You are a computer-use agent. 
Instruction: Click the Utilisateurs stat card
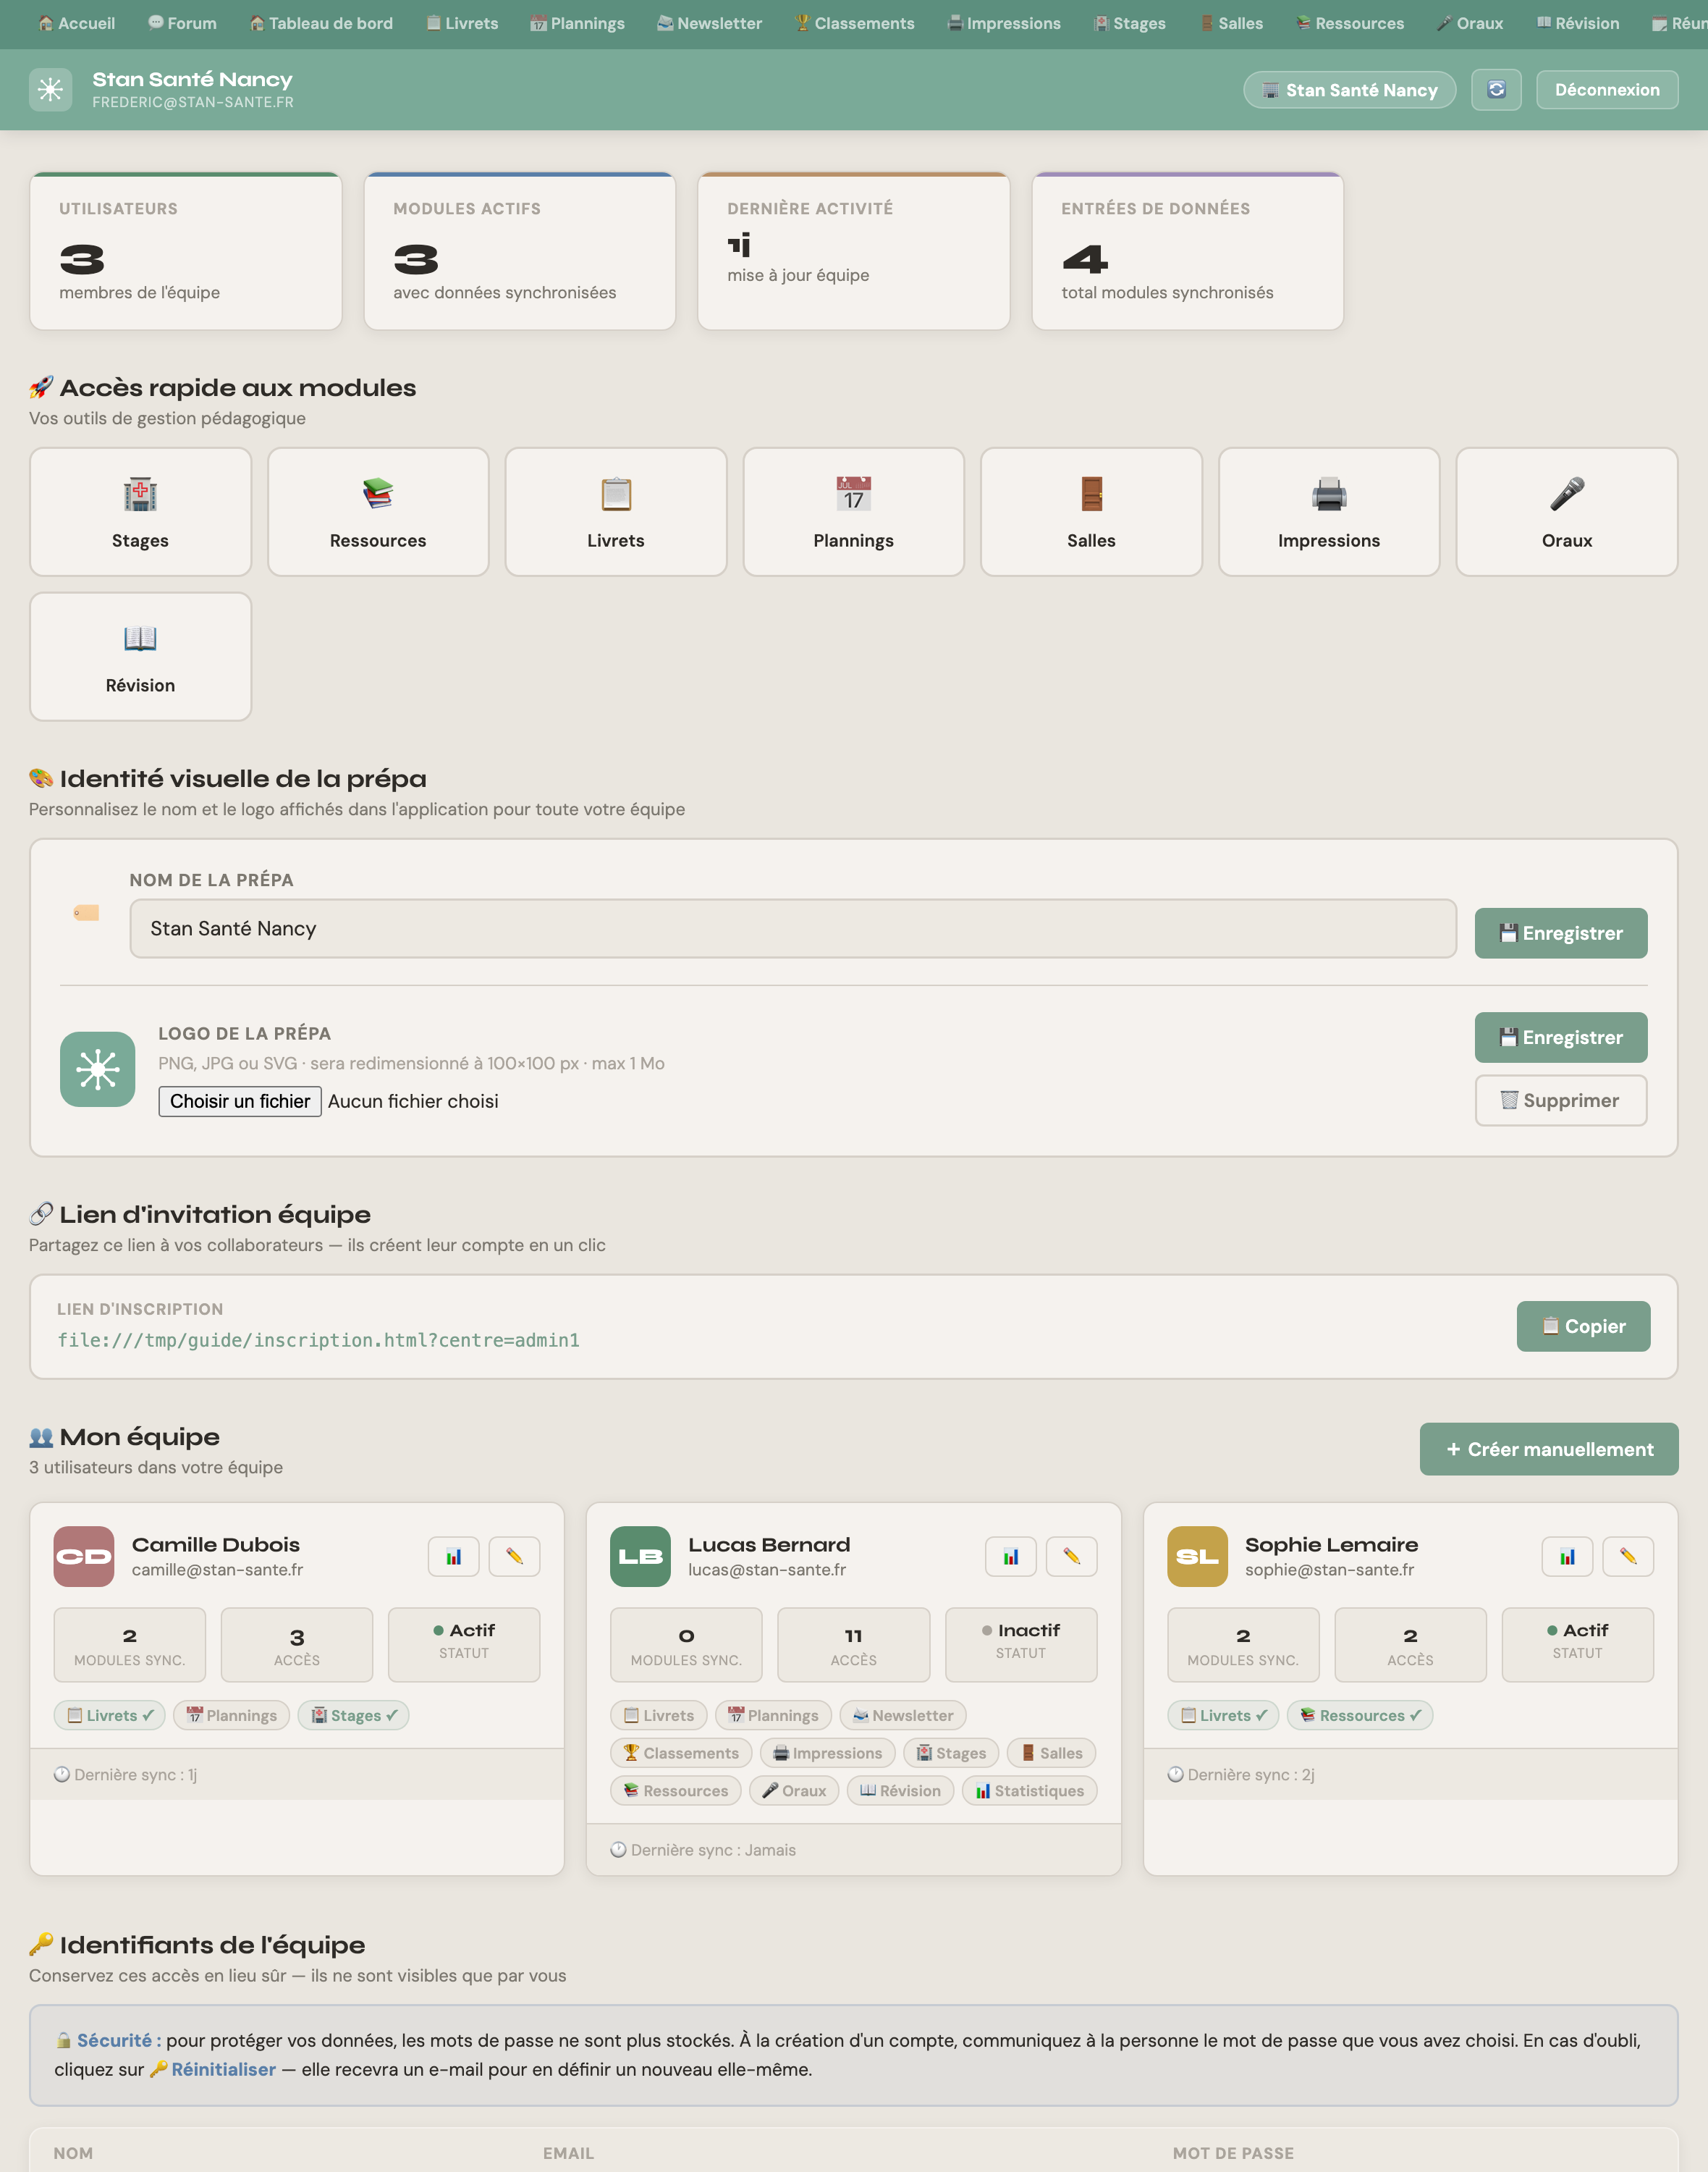click(186, 251)
